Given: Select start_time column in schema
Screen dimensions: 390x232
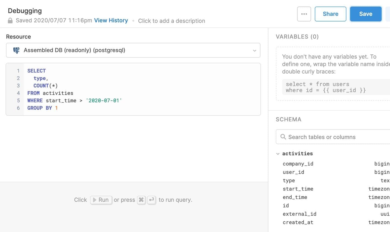Looking at the screenshot, I should [298, 189].
